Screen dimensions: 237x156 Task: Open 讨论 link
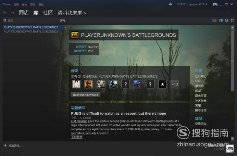198,81
